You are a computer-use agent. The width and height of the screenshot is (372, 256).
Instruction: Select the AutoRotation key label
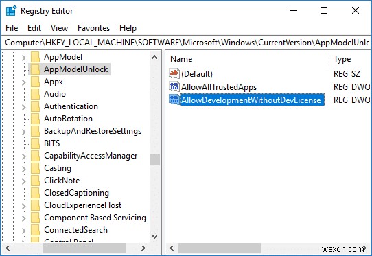click(69, 119)
